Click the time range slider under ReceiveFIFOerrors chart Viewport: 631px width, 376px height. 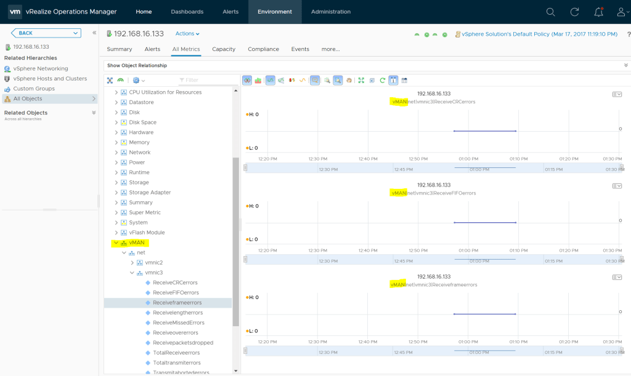(x=434, y=260)
